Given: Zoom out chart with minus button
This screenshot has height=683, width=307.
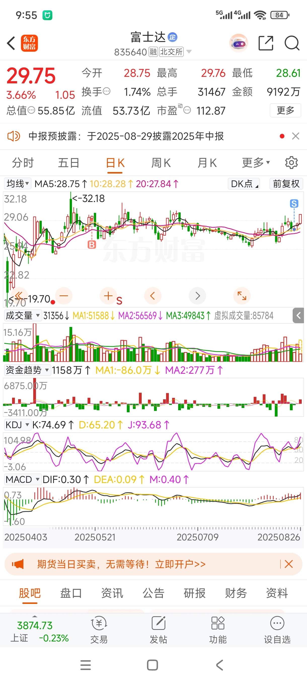Looking at the screenshot, I should click(64, 296).
